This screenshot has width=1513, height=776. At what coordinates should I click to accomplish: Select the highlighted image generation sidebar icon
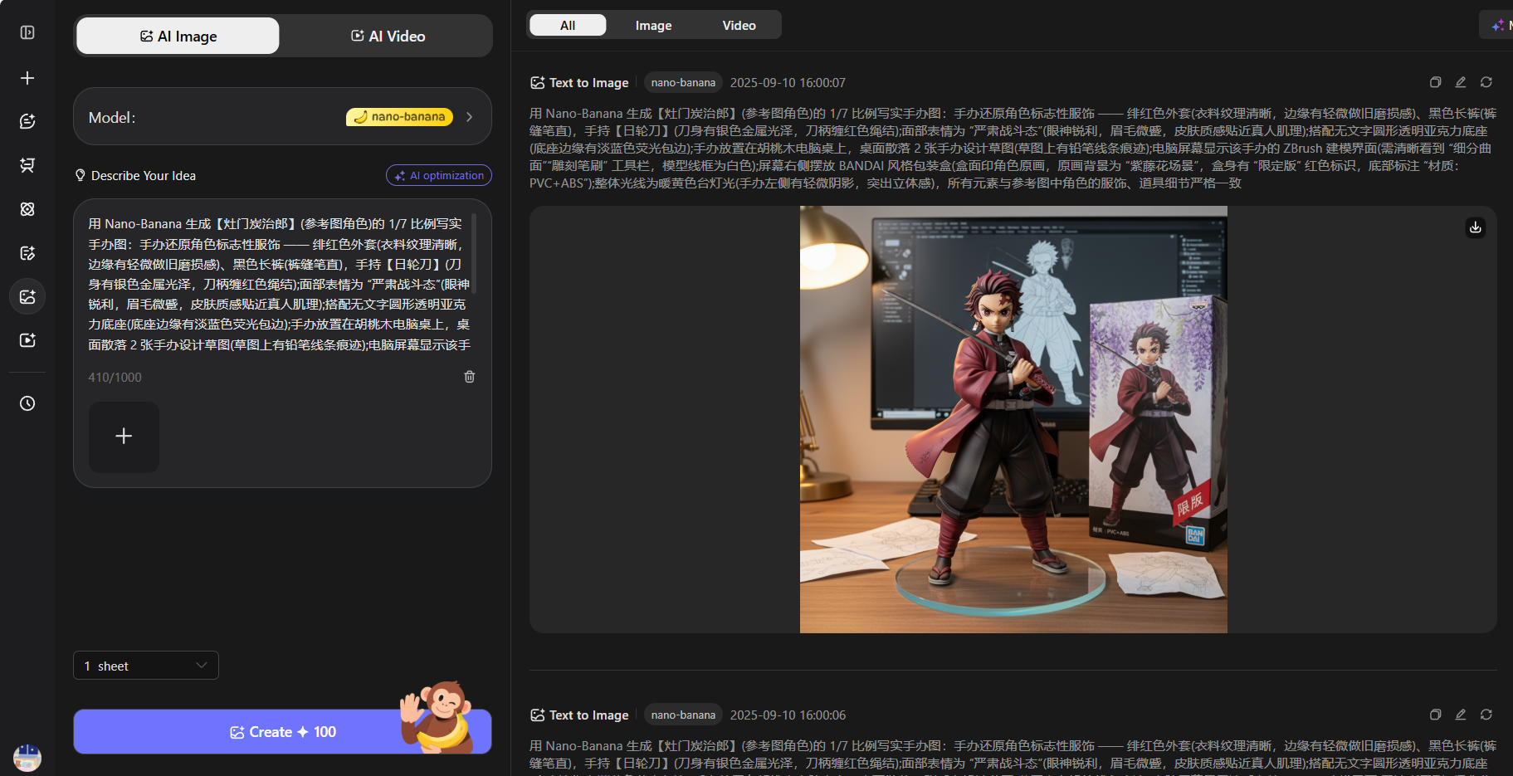coord(27,296)
